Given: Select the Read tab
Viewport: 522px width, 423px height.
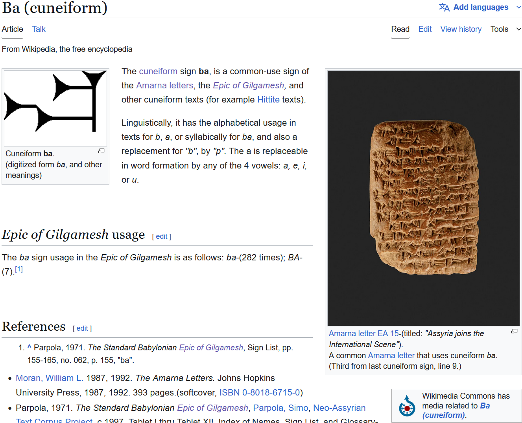Looking at the screenshot, I should coord(400,29).
